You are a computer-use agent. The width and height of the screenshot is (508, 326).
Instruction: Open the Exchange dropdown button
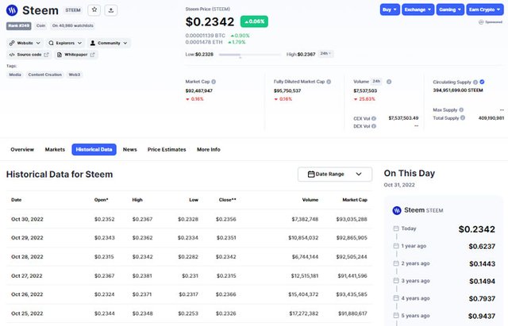418,10
